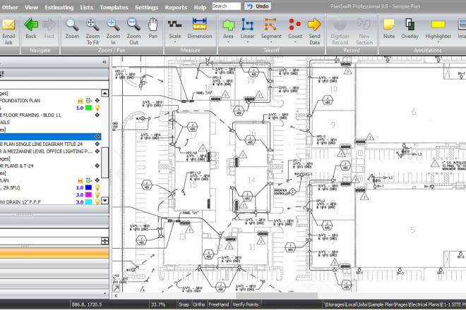466x310 pixels.
Task: Select the FOUNDATION PLAN page row
Action: click(x=51, y=101)
